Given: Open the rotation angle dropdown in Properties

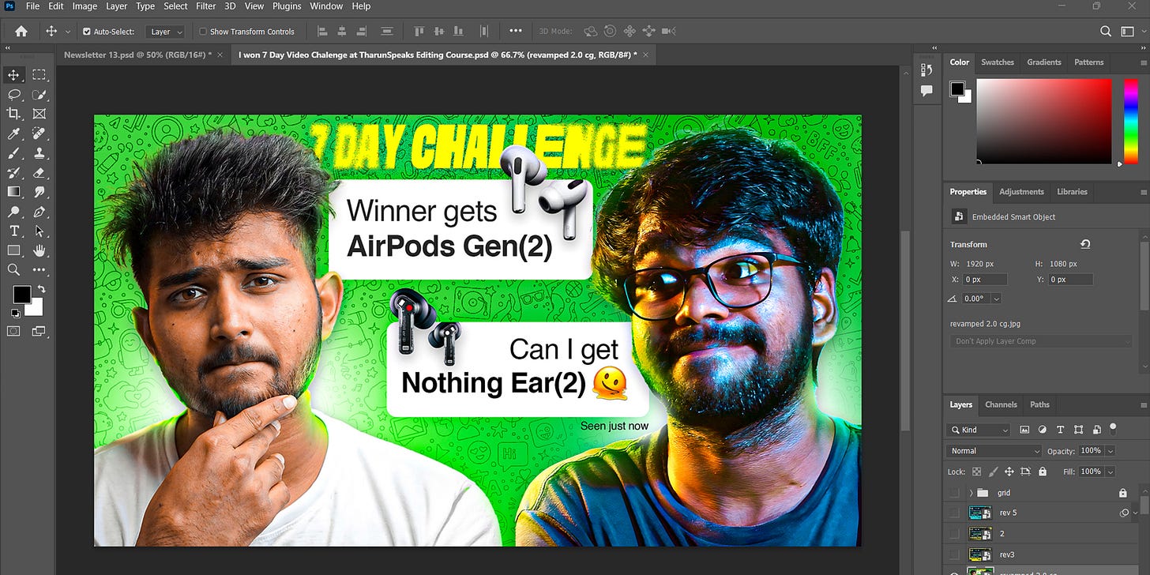Looking at the screenshot, I should pyautogui.click(x=996, y=299).
